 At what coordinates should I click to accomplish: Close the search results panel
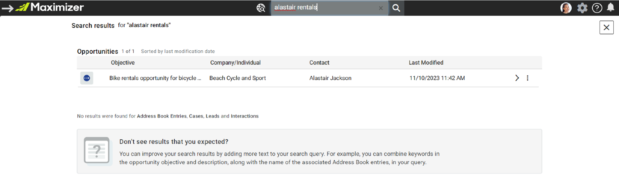pos(606,27)
